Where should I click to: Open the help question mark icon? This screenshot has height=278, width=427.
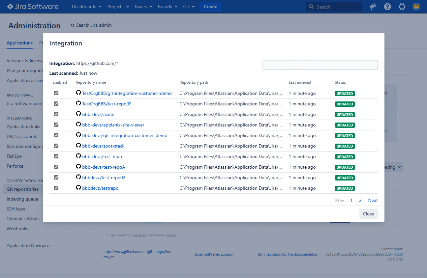(x=387, y=7)
